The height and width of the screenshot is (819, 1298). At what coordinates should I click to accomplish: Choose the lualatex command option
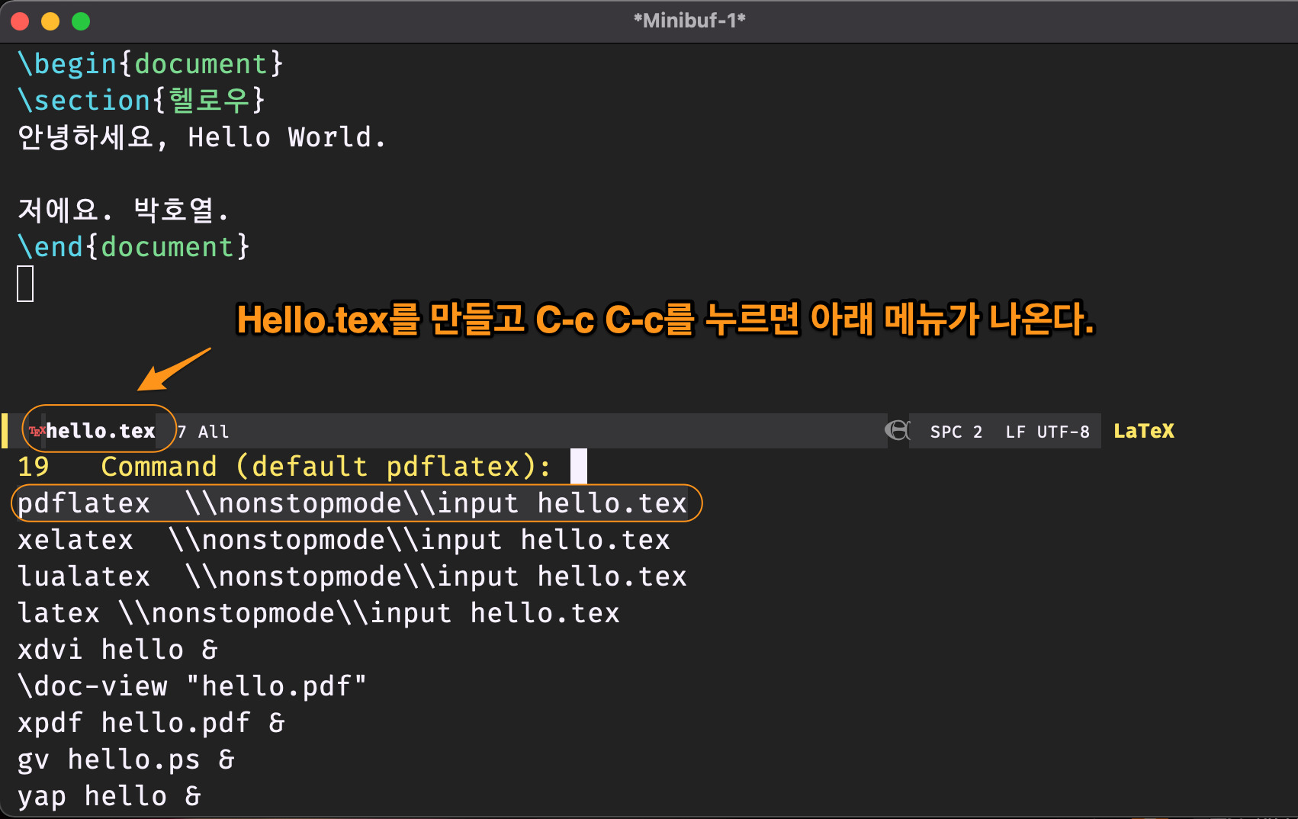point(352,577)
